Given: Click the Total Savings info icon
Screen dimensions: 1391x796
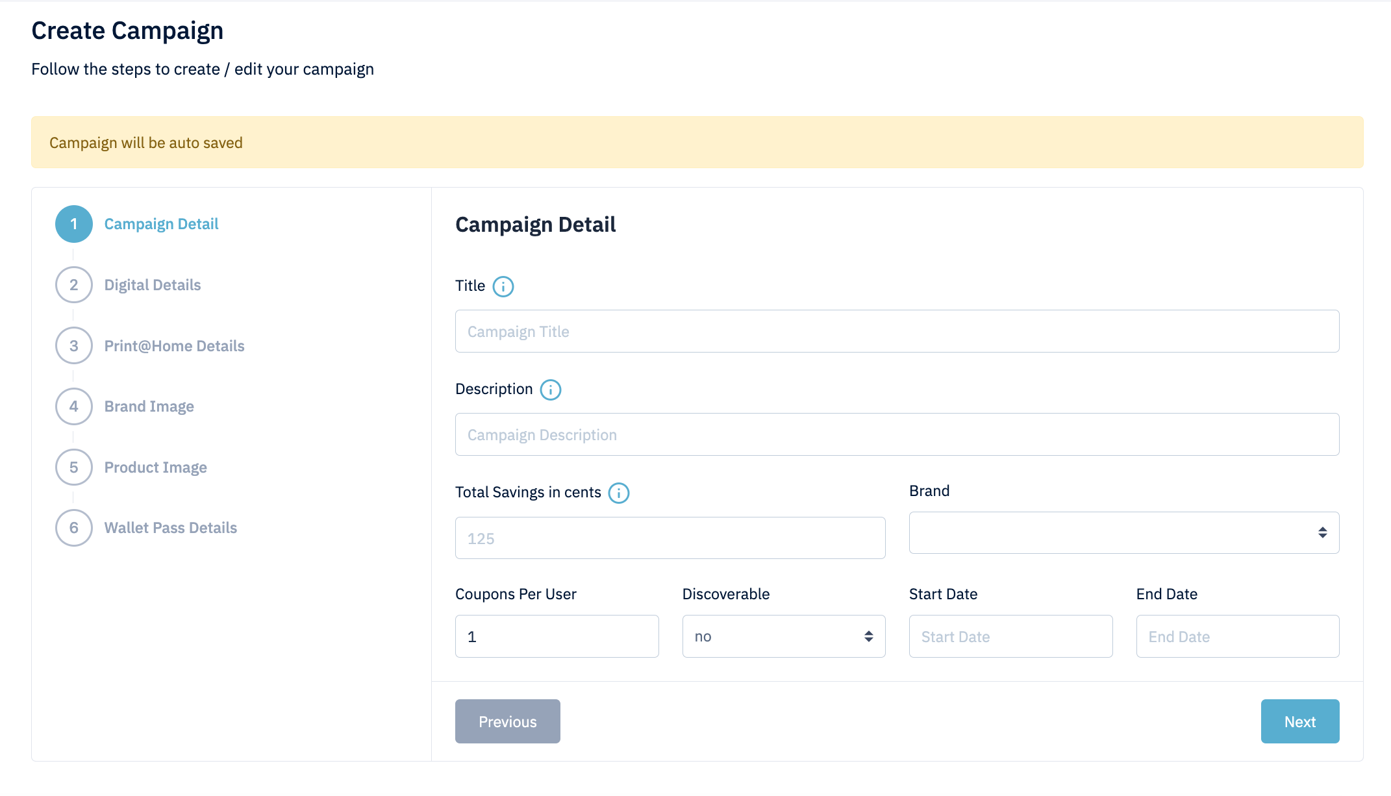Looking at the screenshot, I should coord(618,493).
